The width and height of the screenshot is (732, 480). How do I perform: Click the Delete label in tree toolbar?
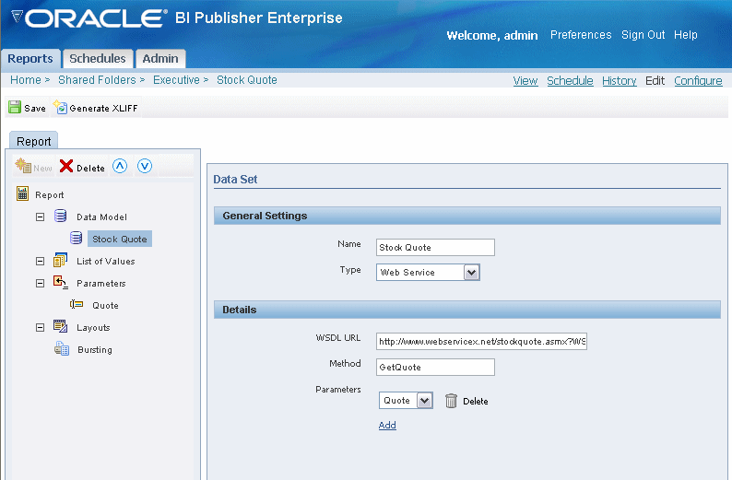[90, 169]
